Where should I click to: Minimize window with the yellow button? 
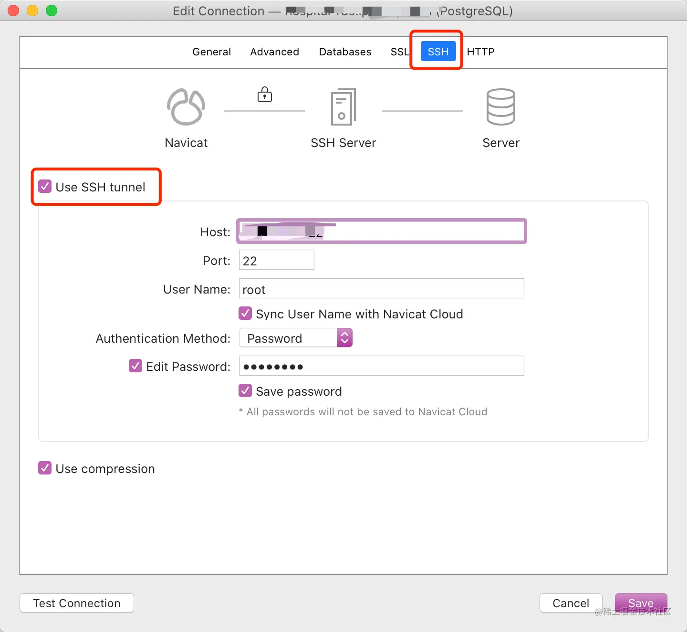(32, 11)
